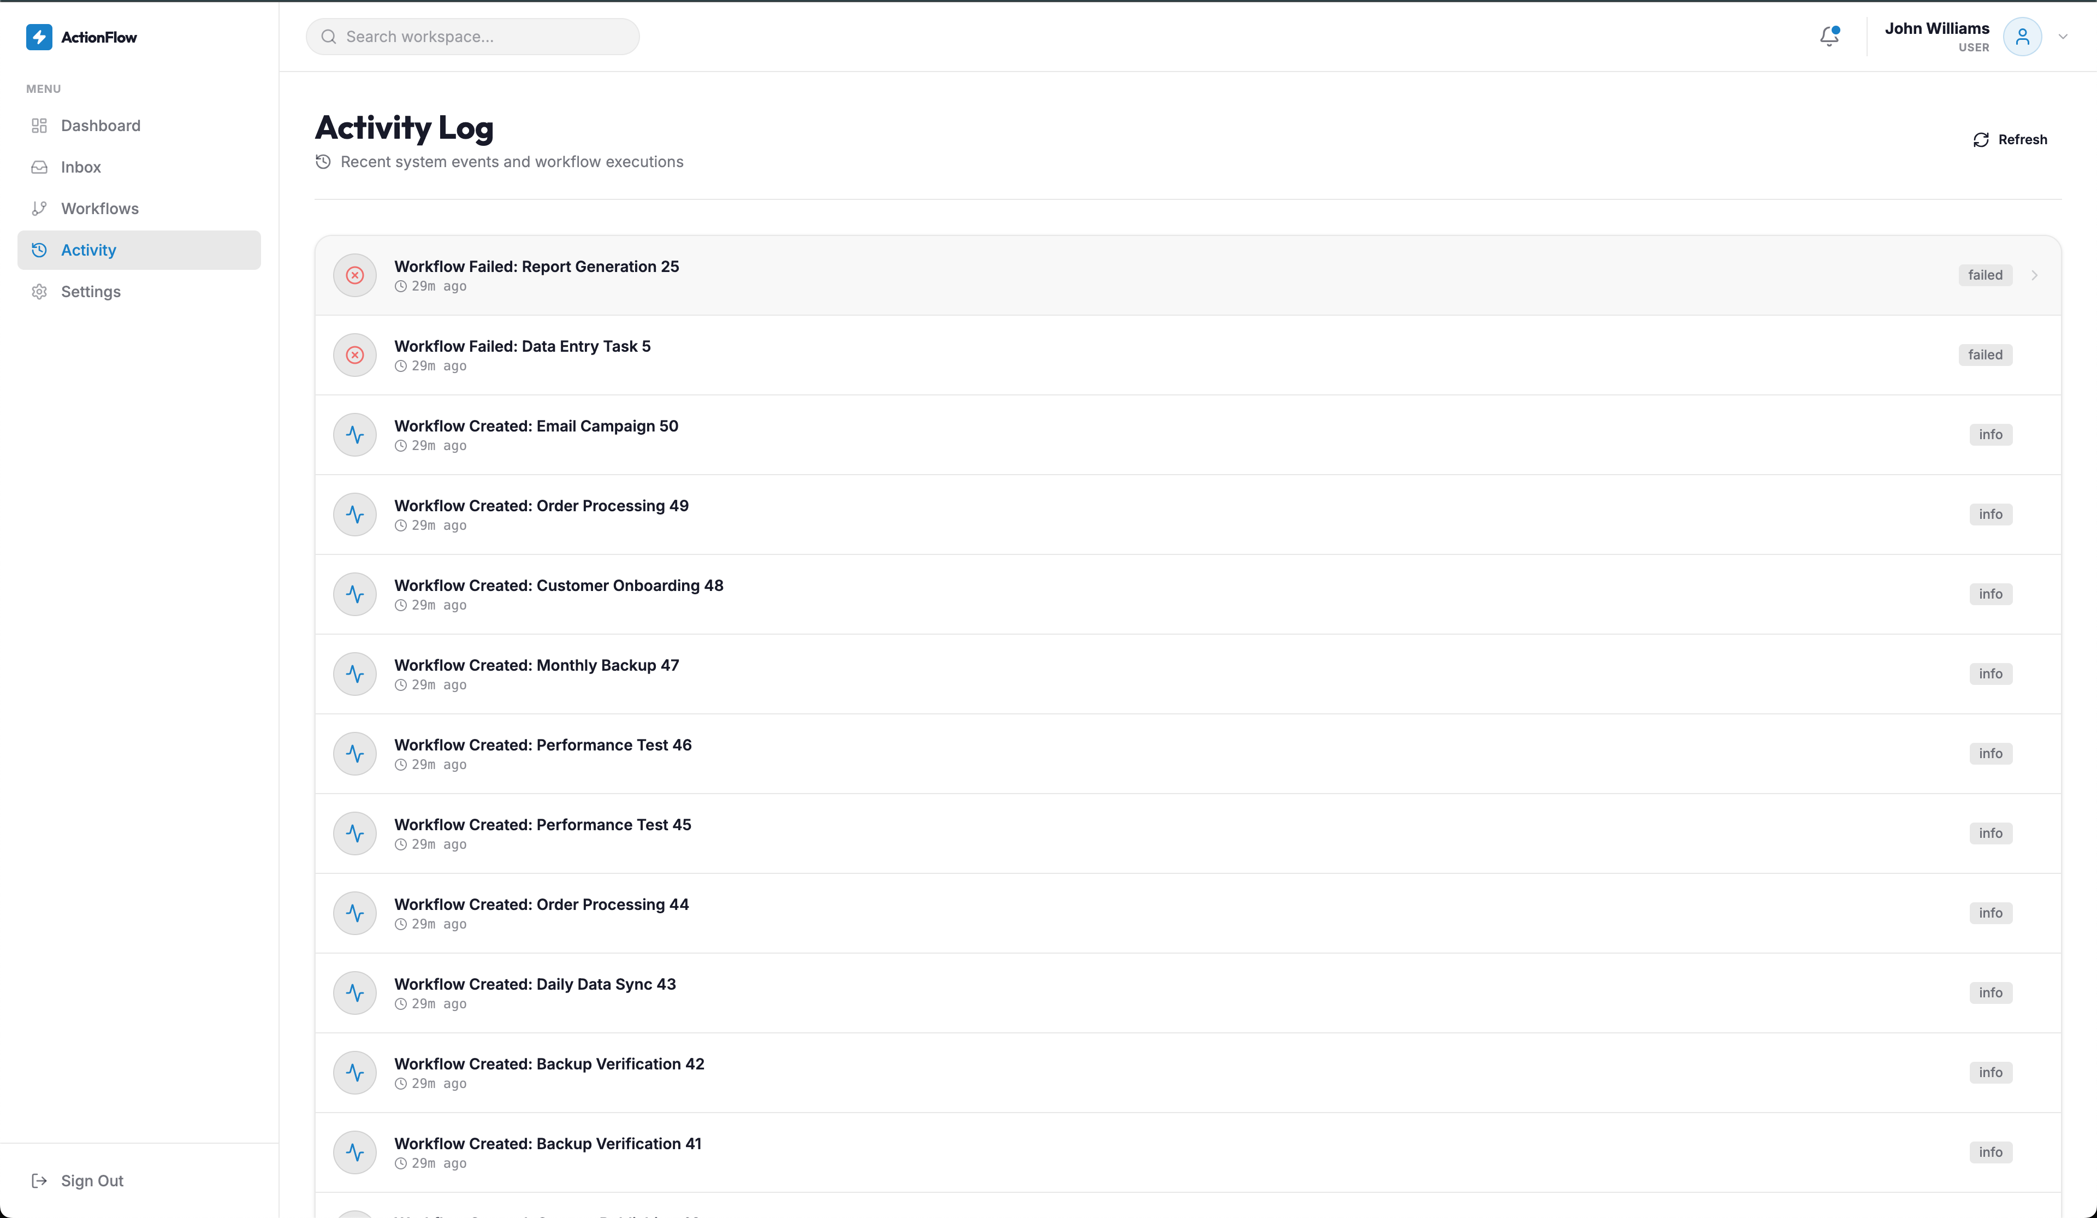2097x1218 pixels.
Task: Click the error icon on Report Generation 25
Action: [x=354, y=275]
